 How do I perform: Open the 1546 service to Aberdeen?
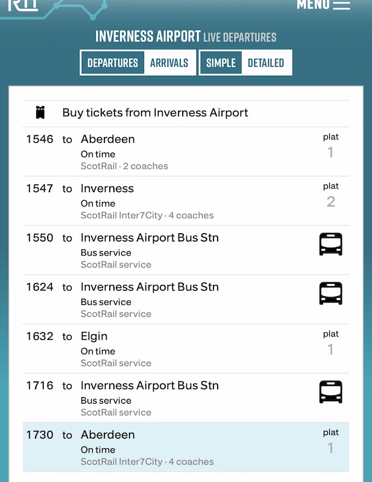click(x=108, y=139)
